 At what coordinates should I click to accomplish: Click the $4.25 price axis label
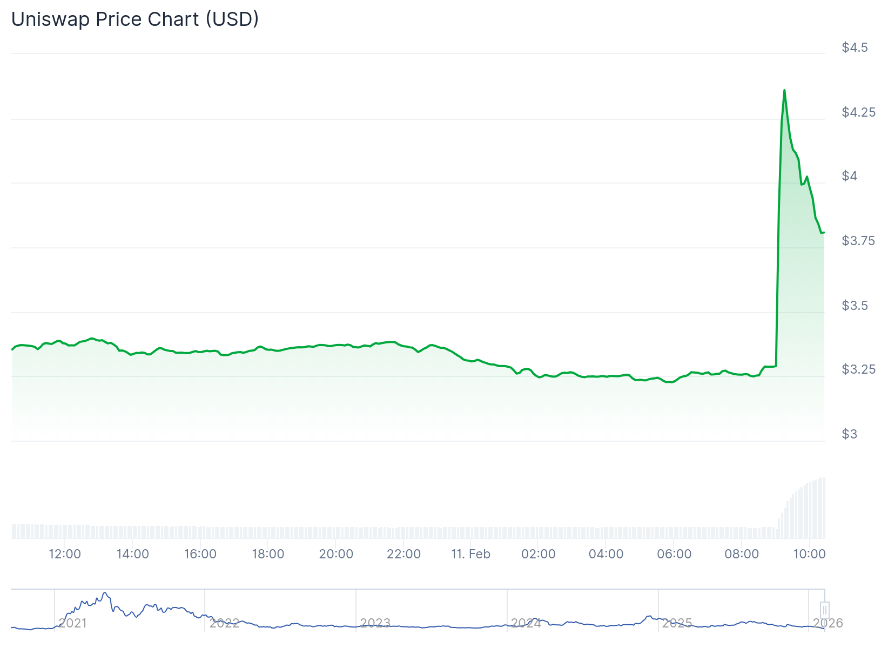point(858,112)
